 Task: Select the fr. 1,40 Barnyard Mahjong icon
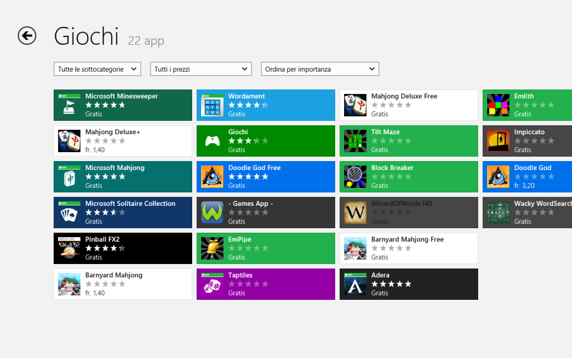click(x=69, y=284)
